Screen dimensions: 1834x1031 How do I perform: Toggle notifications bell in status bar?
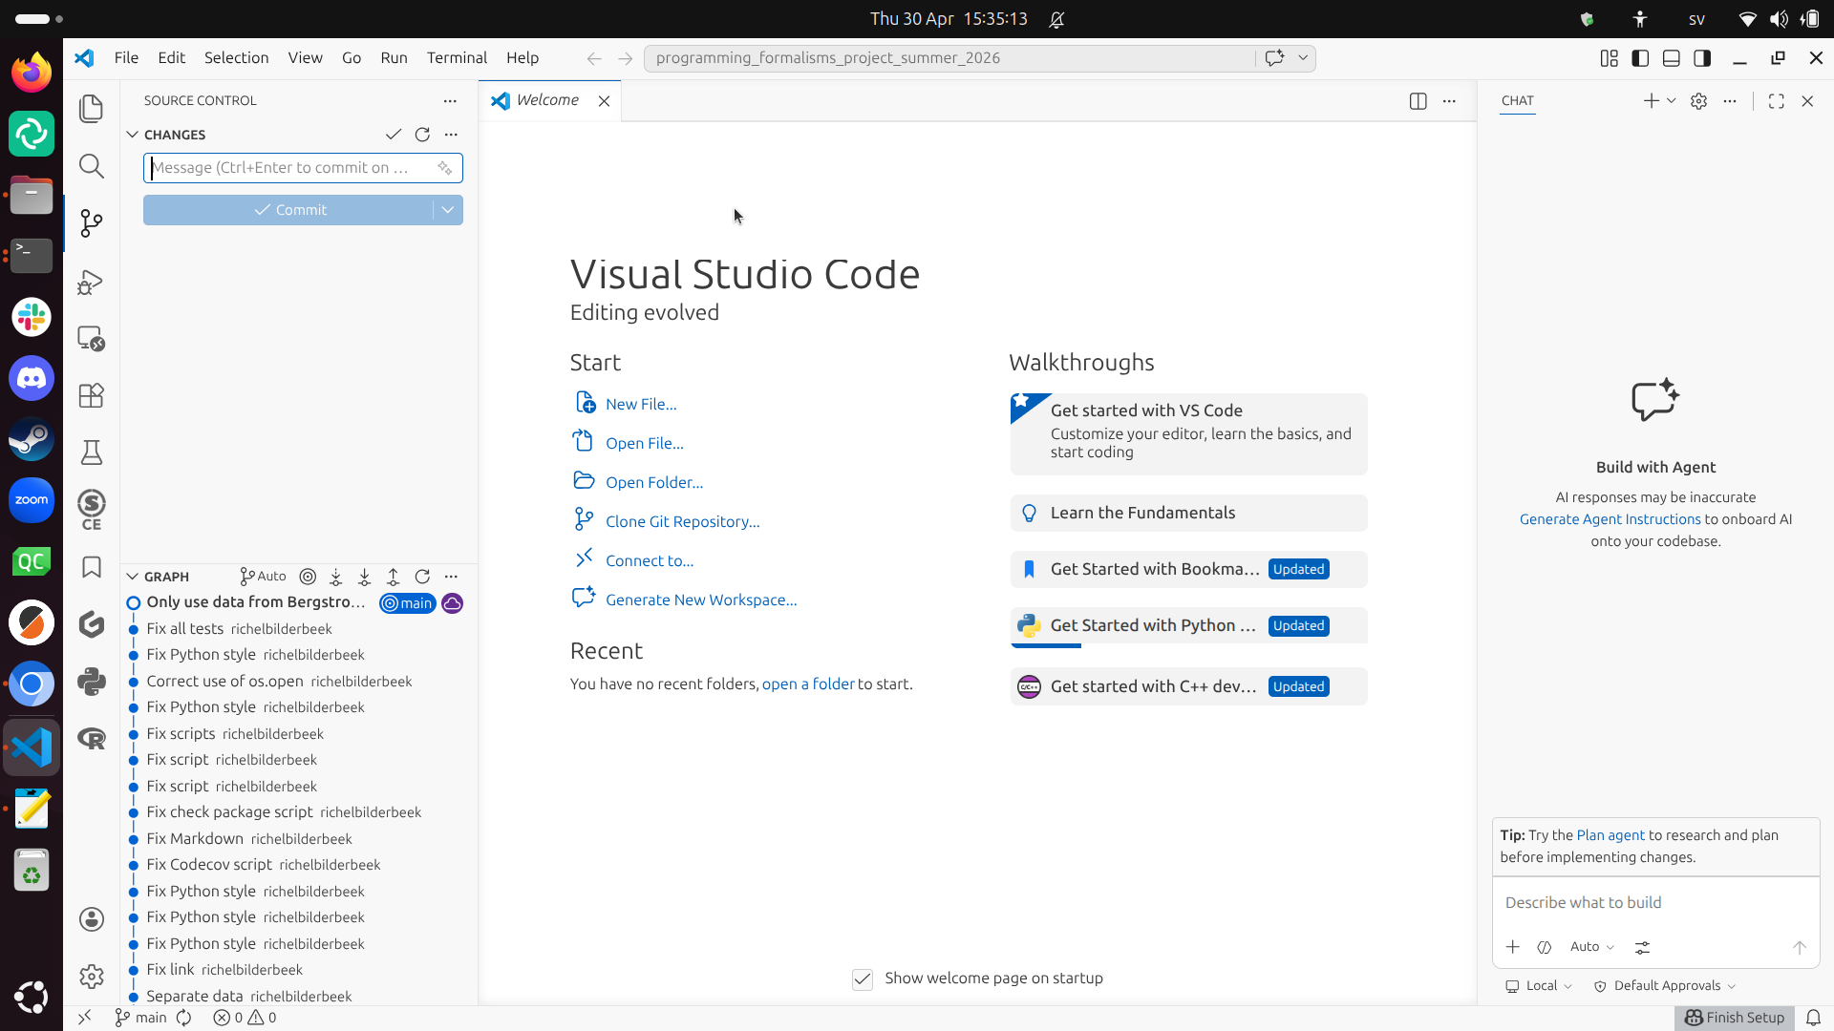[1814, 1018]
